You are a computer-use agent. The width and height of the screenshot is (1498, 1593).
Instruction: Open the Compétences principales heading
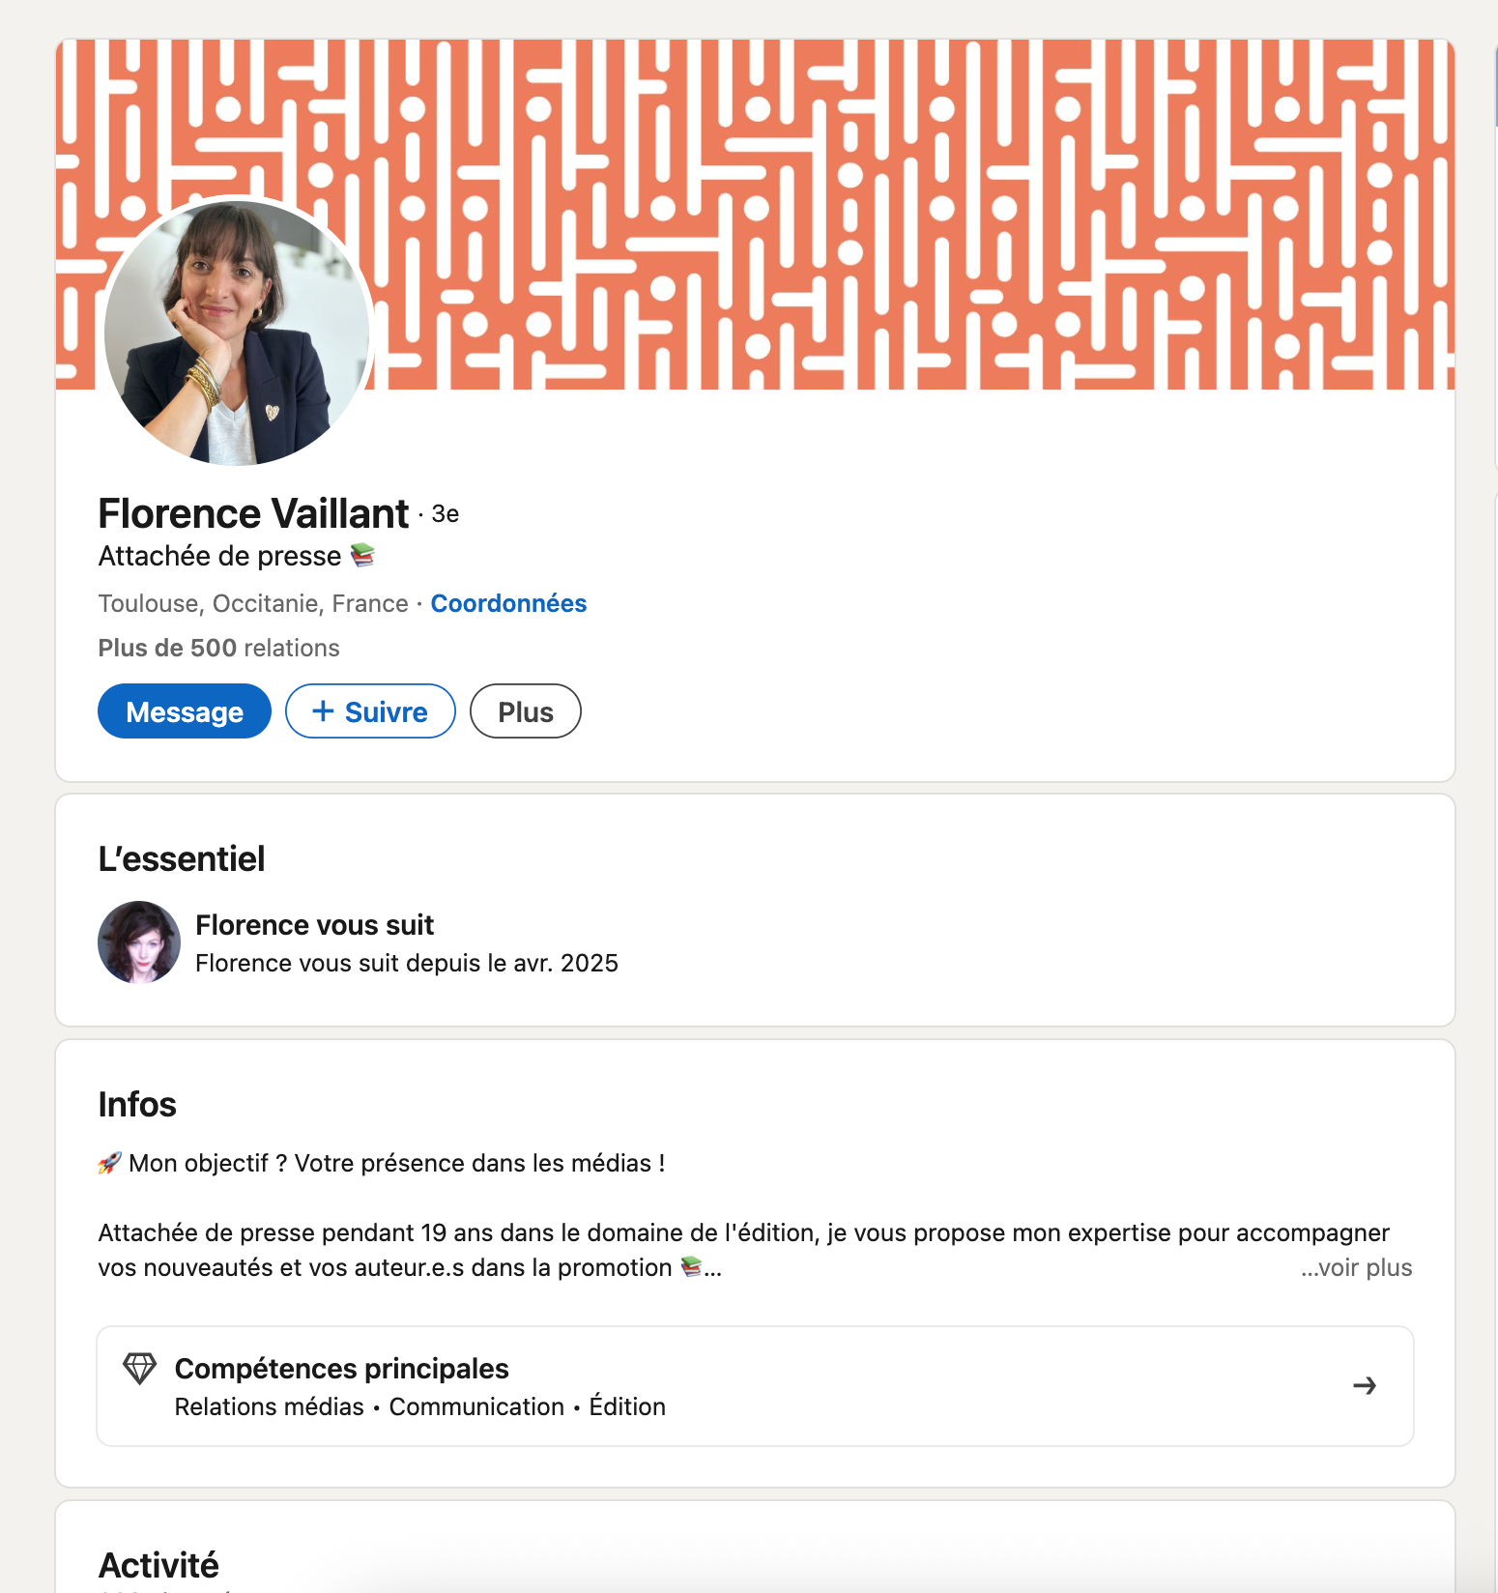coord(341,1369)
